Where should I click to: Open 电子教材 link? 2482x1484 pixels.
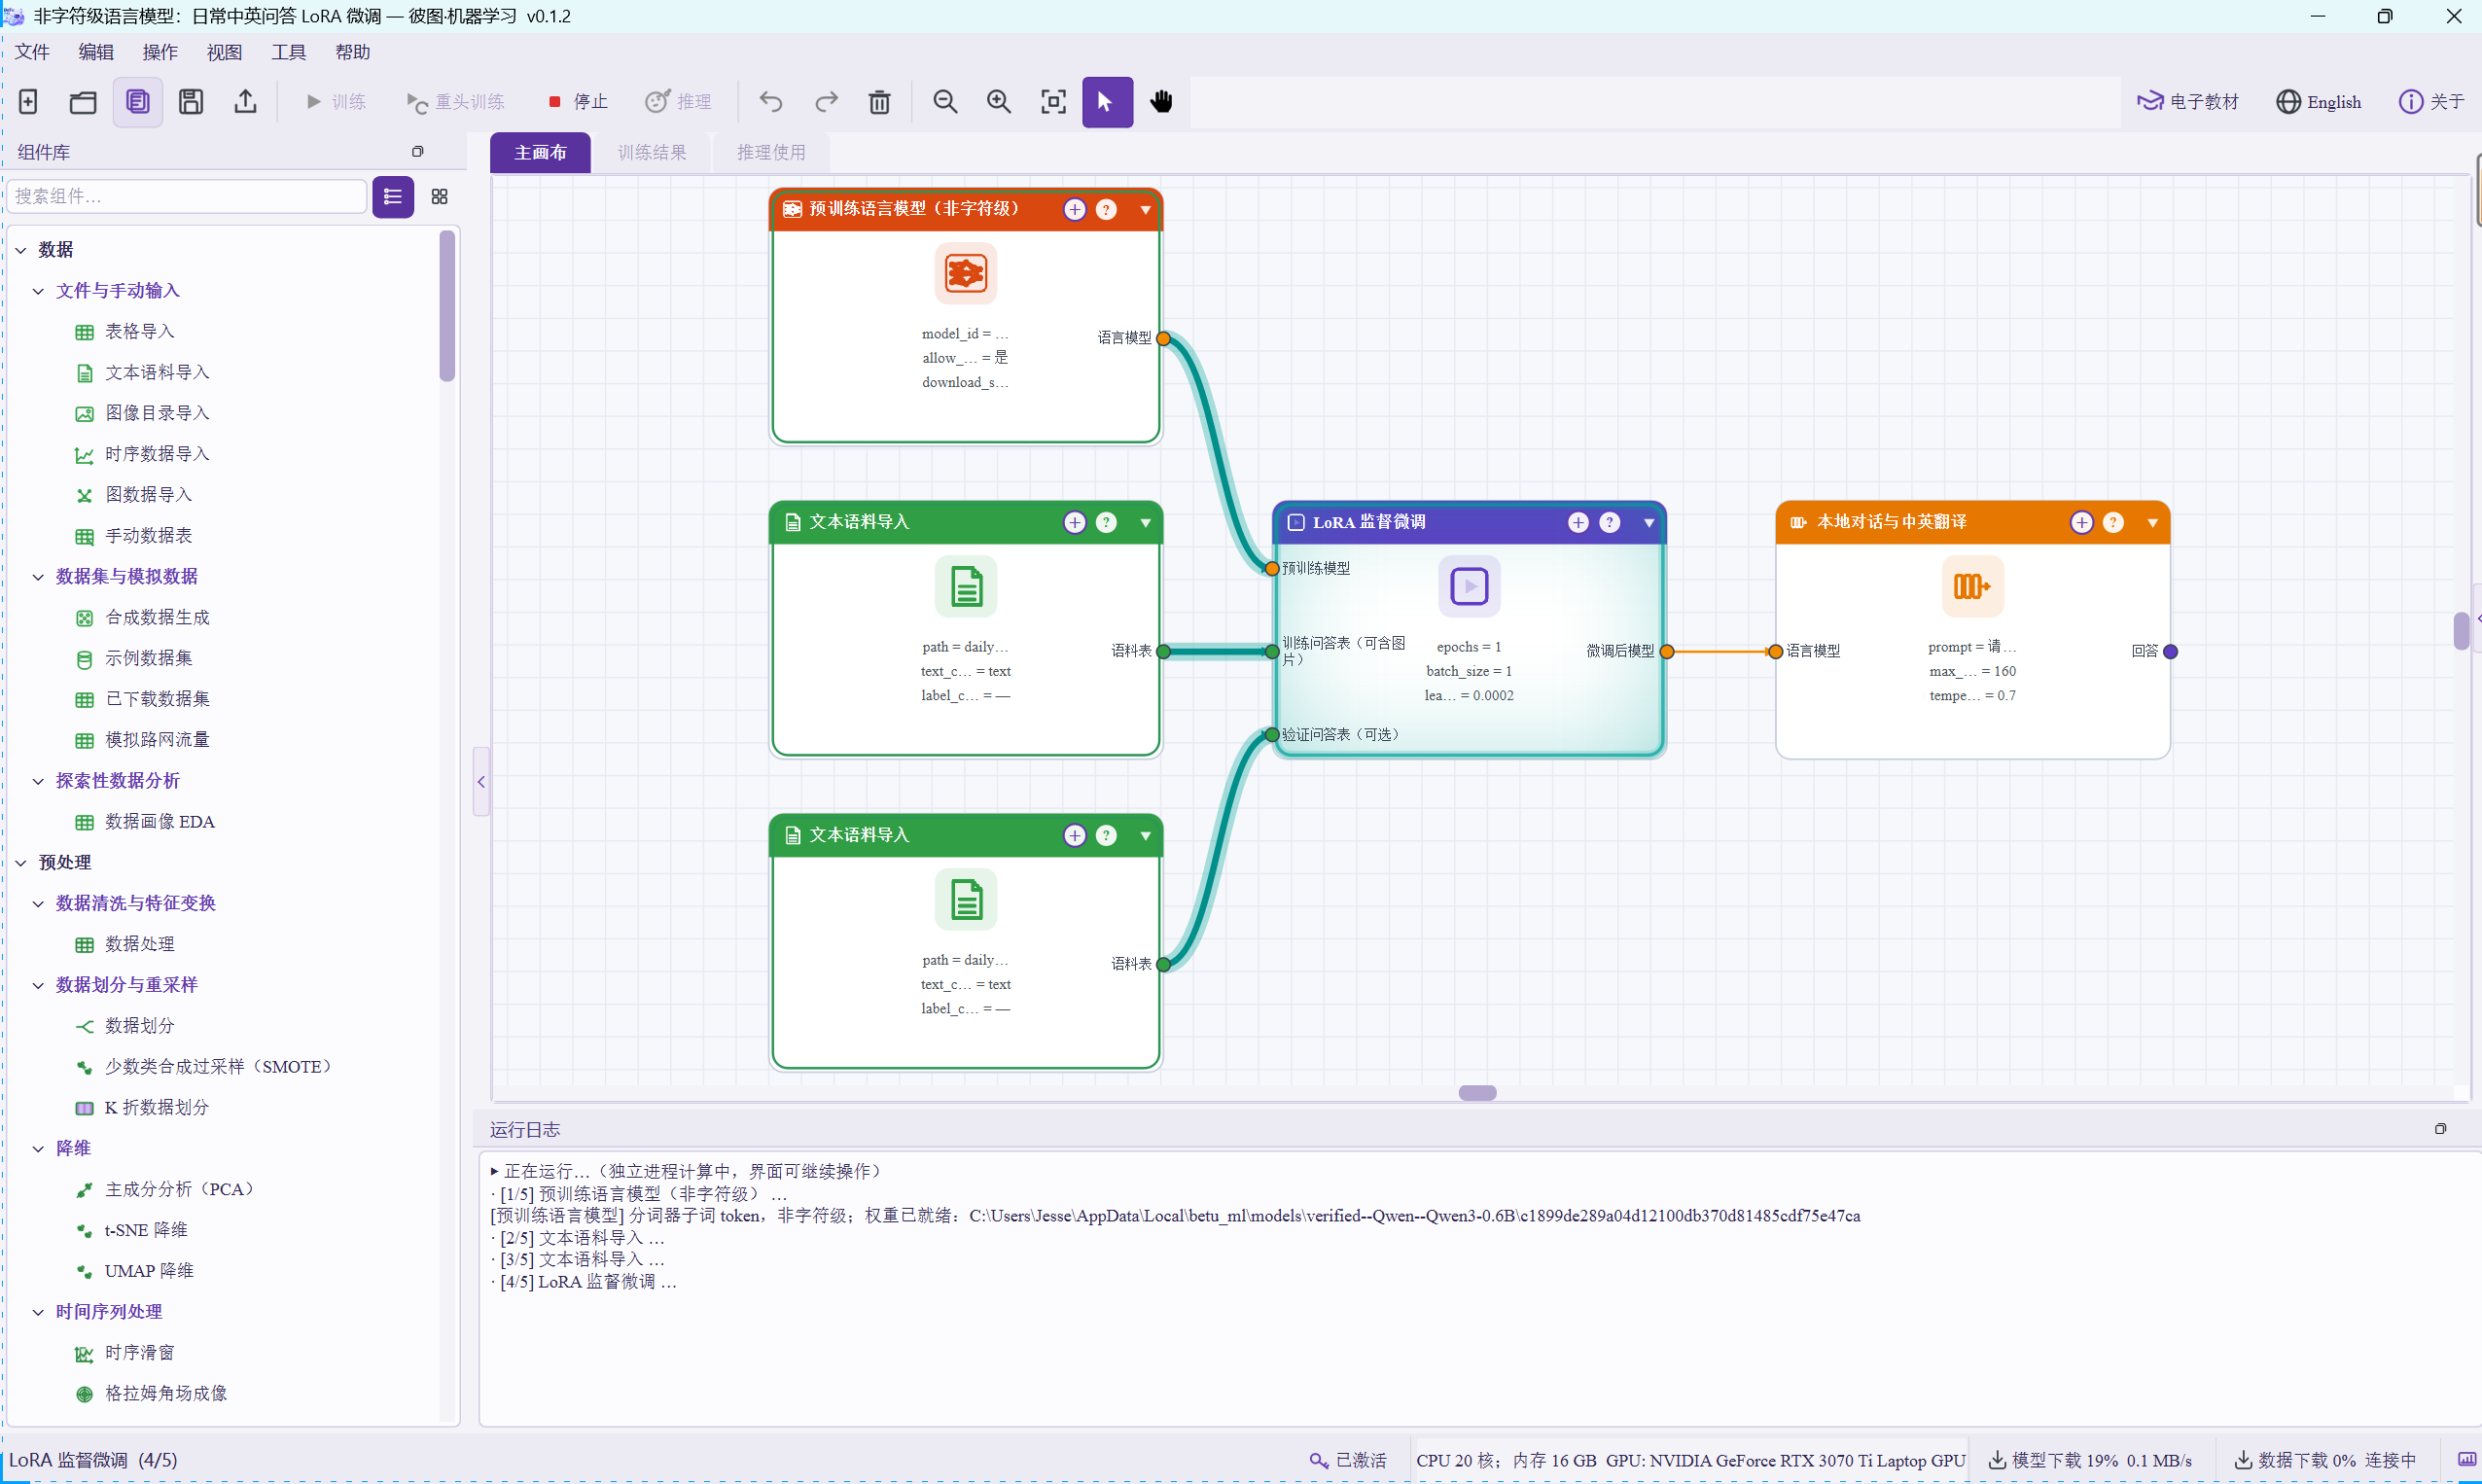coord(2188,102)
